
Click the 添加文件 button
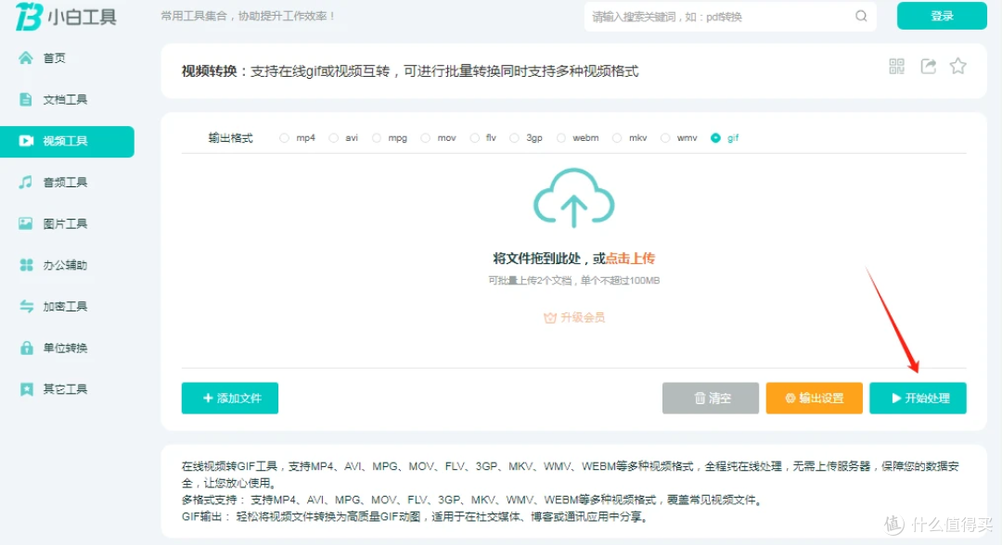click(230, 399)
